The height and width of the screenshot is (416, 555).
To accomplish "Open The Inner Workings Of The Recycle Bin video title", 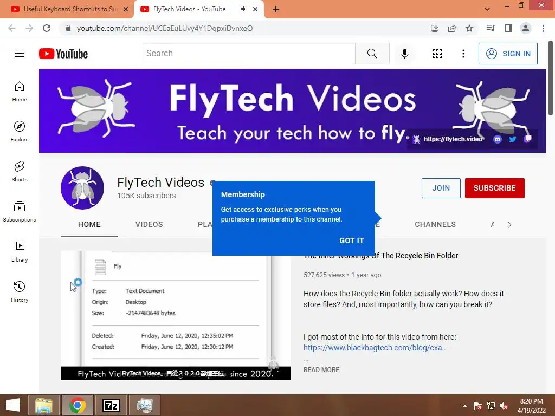I will [x=381, y=256].
